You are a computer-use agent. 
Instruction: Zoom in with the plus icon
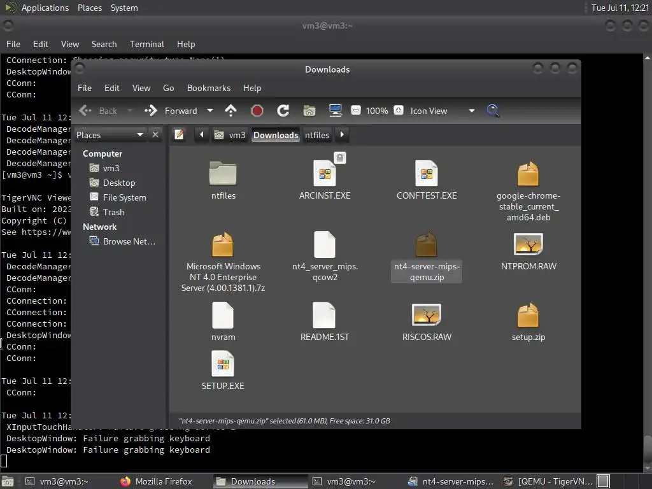coord(399,111)
